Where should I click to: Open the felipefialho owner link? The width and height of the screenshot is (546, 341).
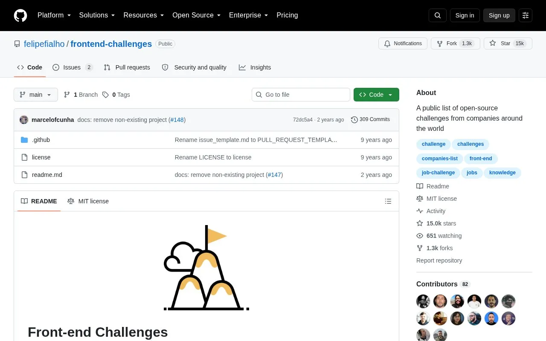point(44,44)
